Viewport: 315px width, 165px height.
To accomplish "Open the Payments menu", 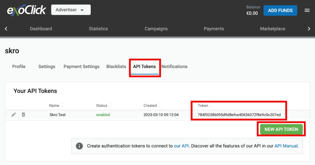I will [x=214, y=29].
